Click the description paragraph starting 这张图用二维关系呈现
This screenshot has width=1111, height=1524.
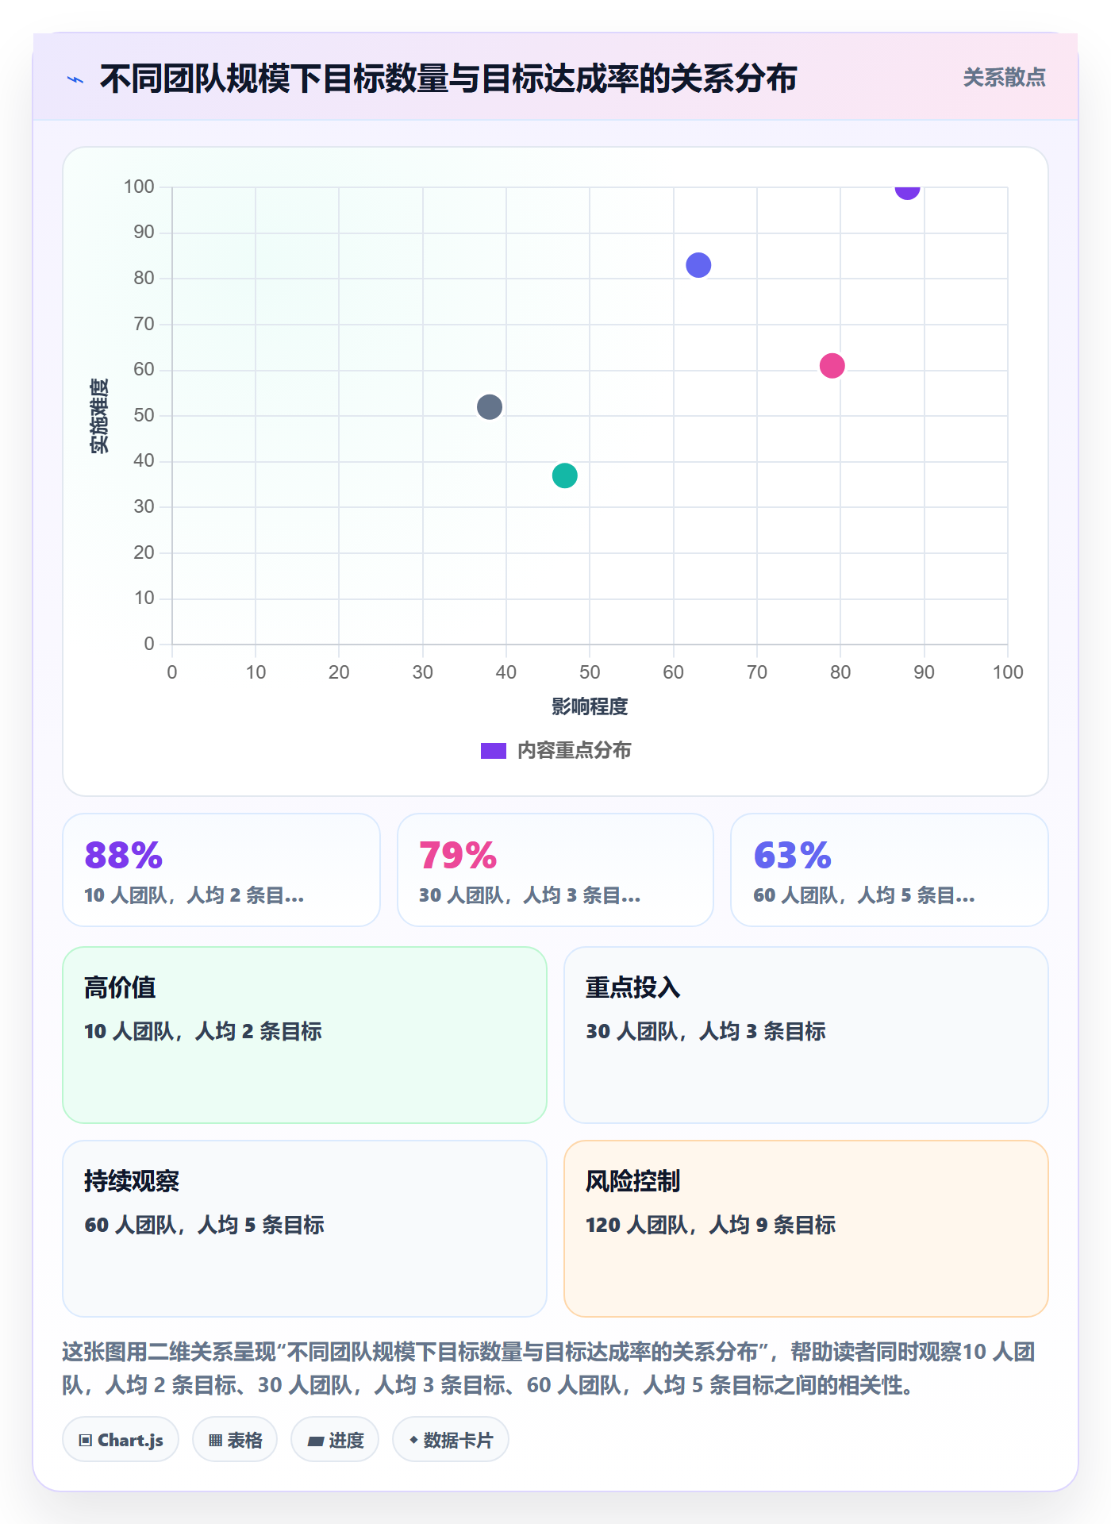click(x=549, y=1368)
